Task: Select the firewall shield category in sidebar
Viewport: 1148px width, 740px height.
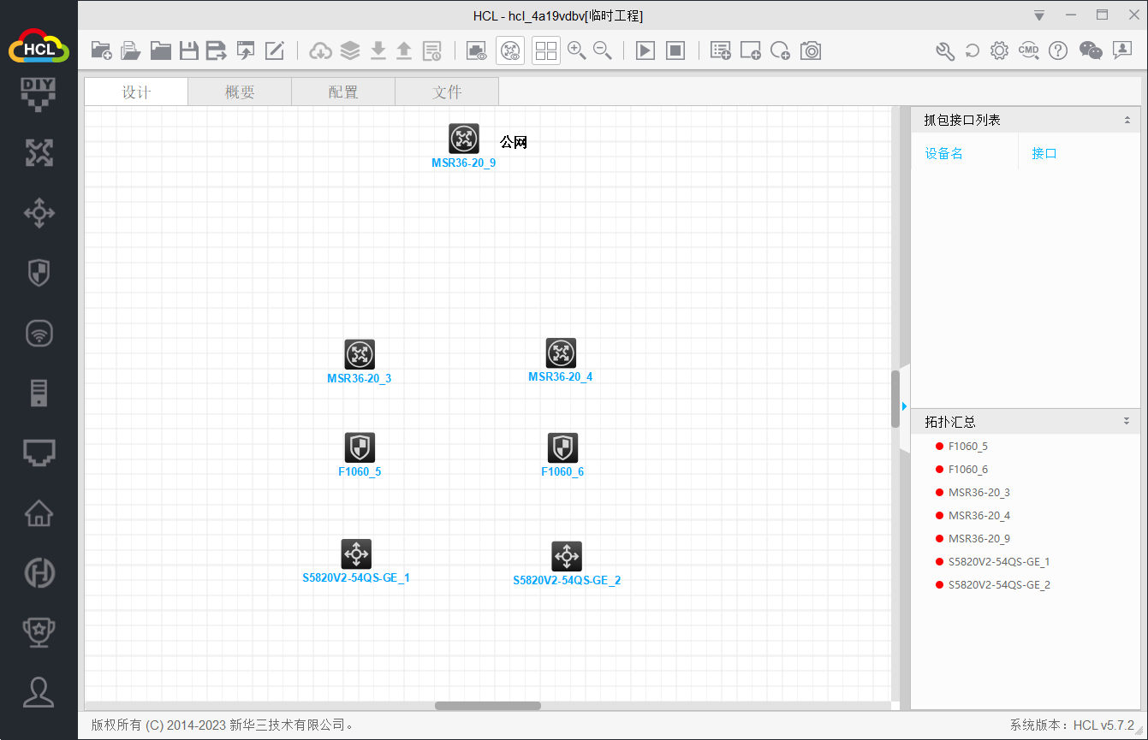Action: (x=39, y=273)
